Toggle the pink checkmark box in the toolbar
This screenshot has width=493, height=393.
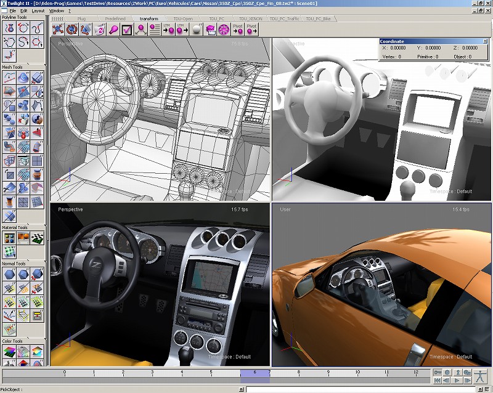click(126, 29)
